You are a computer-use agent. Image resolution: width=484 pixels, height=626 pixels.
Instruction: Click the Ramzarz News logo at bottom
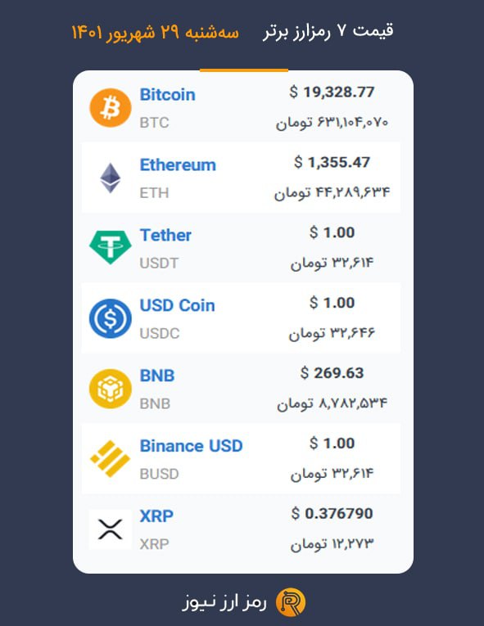tap(291, 602)
